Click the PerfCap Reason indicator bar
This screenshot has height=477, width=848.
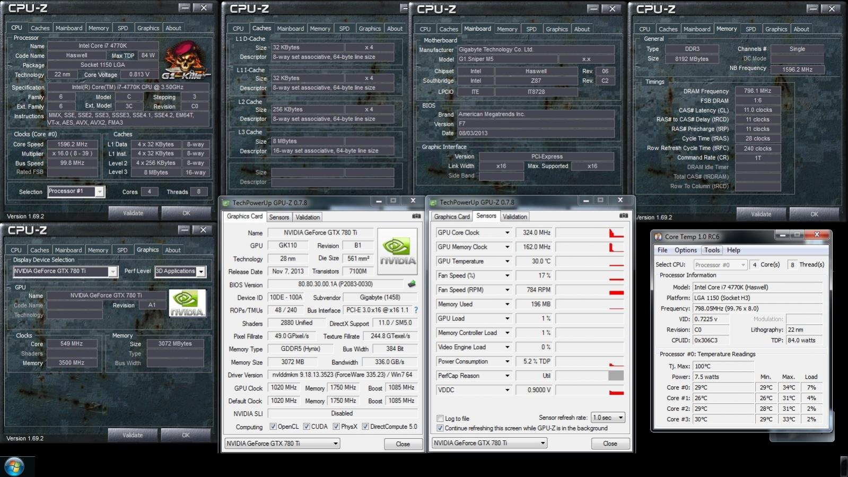tap(616, 376)
